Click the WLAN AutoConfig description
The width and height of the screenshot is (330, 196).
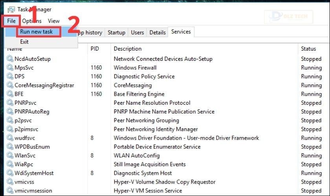[x=137, y=156]
